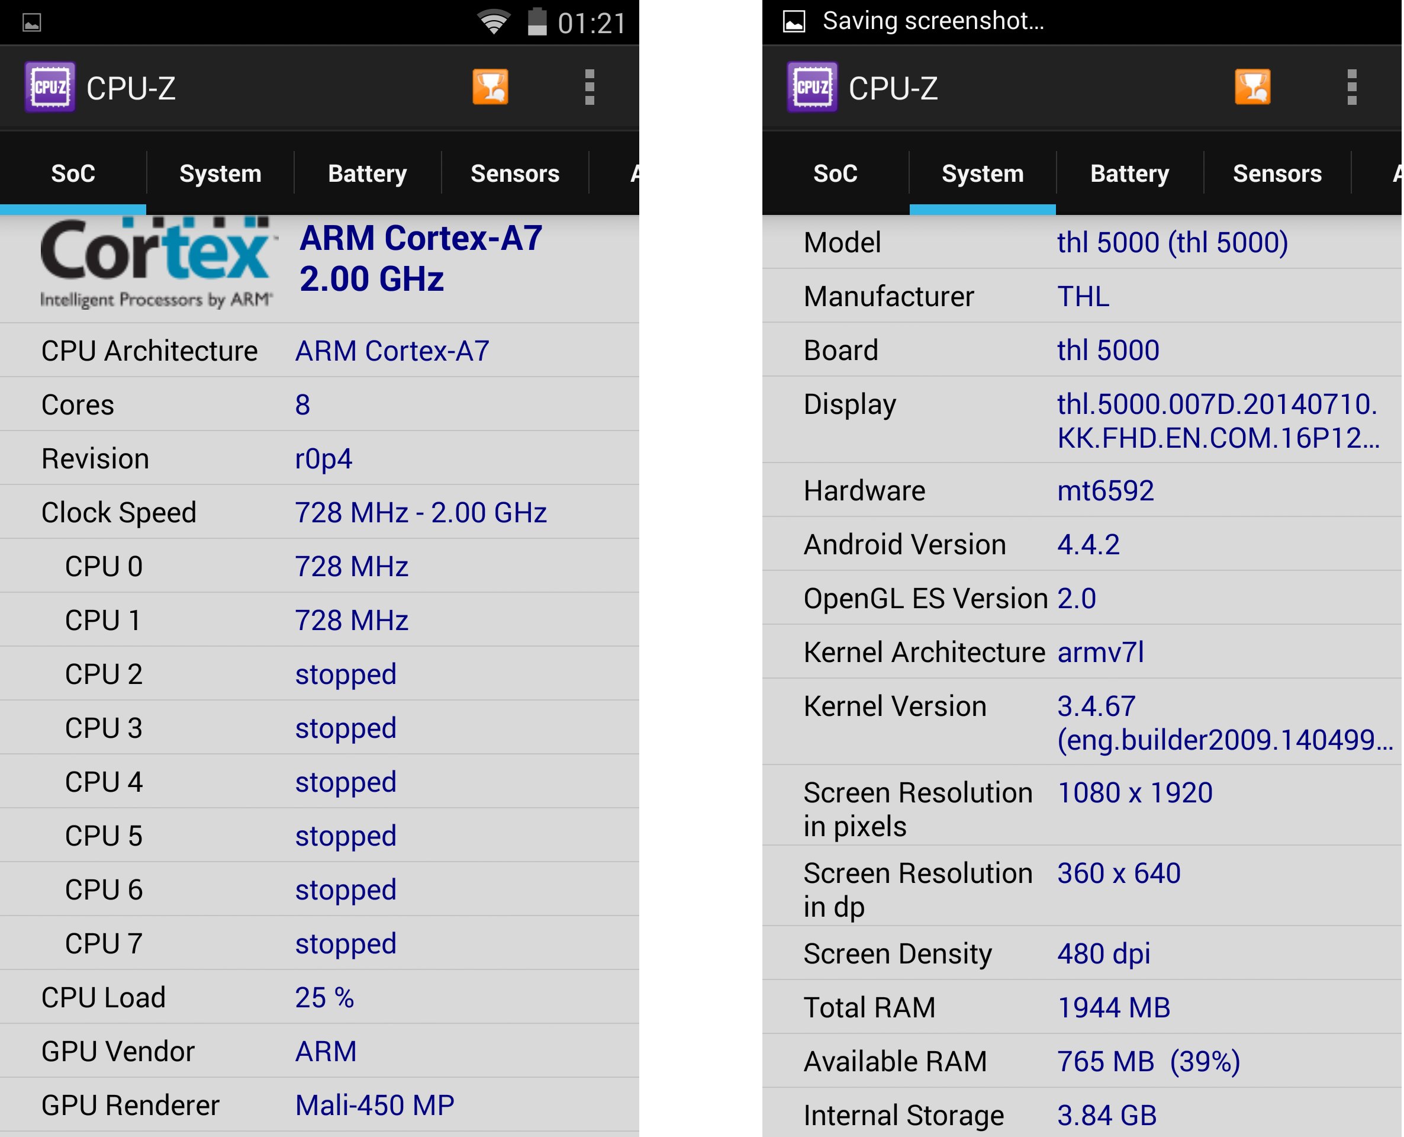The height and width of the screenshot is (1137, 1404).
Task: Open Battery tab on right screen
Action: [1129, 174]
